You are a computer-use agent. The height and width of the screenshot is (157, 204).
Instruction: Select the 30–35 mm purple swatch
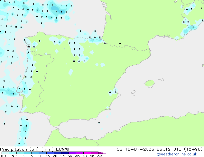pyautogui.click(x=72, y=153)
